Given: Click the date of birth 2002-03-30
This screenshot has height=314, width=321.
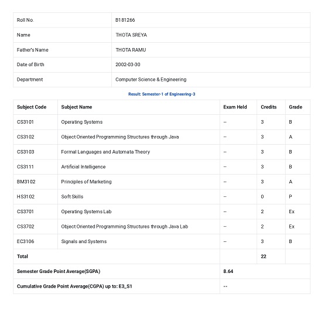Looking at the screenshot, I should [128, 64].
